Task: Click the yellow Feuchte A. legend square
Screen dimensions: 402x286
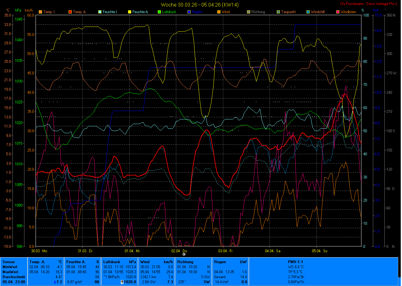Action: [x=129, y=12]
